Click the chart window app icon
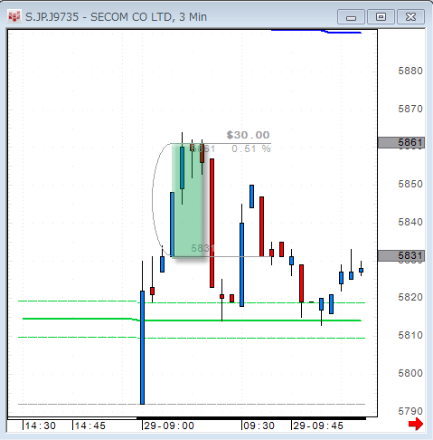The width and height of the screenshot is (433, 440). pos(14,16)
